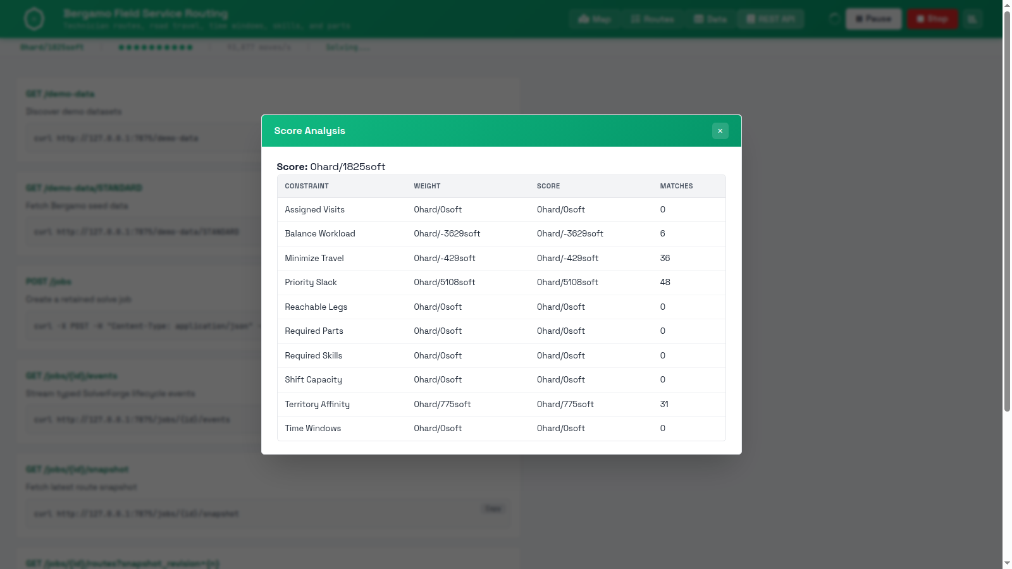
Task: Select the Time Windows constraint name
Action: pyautogui.click(x=312, y=429)
